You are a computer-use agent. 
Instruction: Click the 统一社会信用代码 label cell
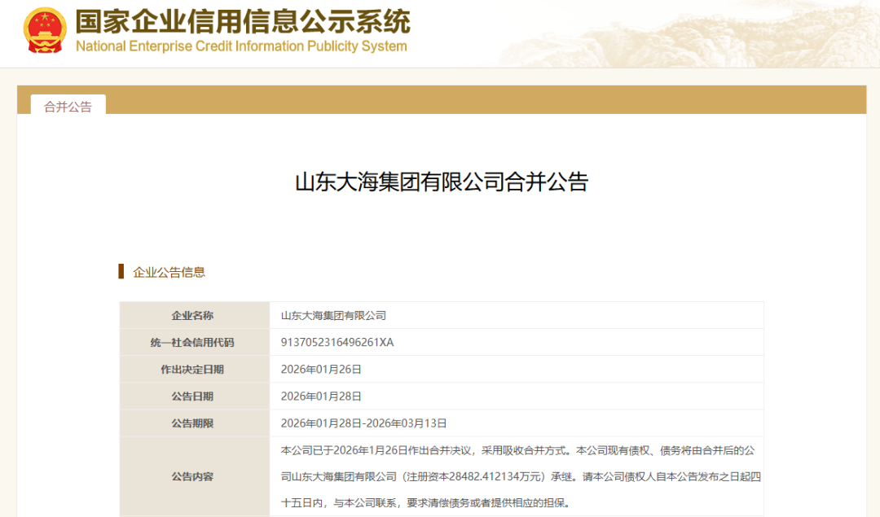tap(194, 342)
